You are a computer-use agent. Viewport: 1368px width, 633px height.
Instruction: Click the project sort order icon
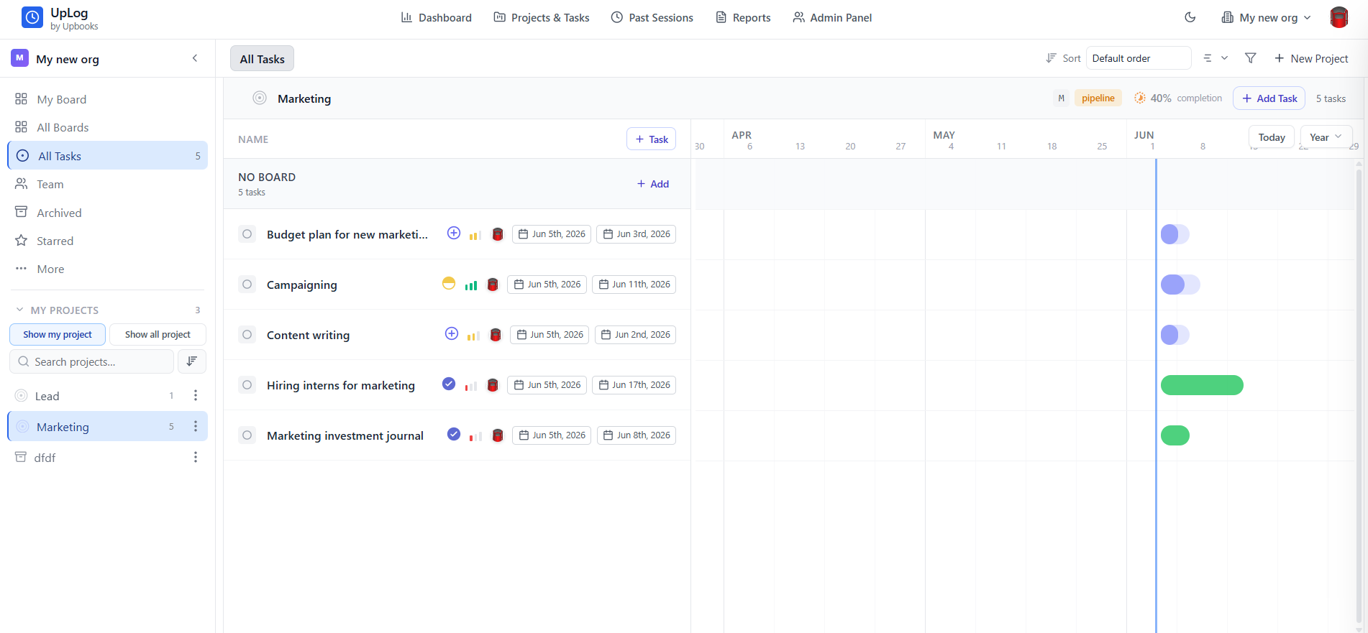192,361
